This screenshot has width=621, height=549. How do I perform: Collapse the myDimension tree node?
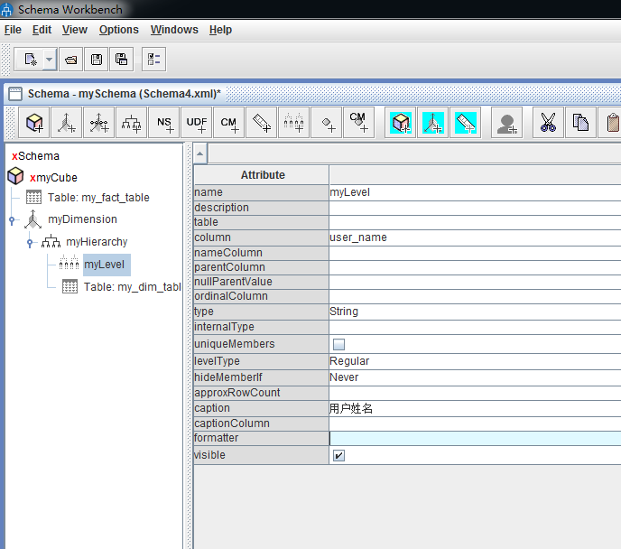point(13,219)
